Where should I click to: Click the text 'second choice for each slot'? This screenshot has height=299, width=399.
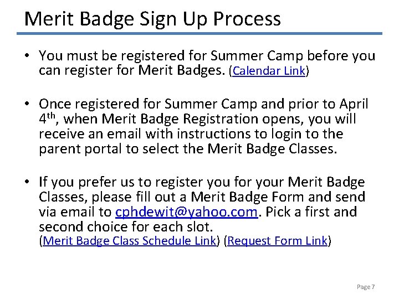pos(126,227)
